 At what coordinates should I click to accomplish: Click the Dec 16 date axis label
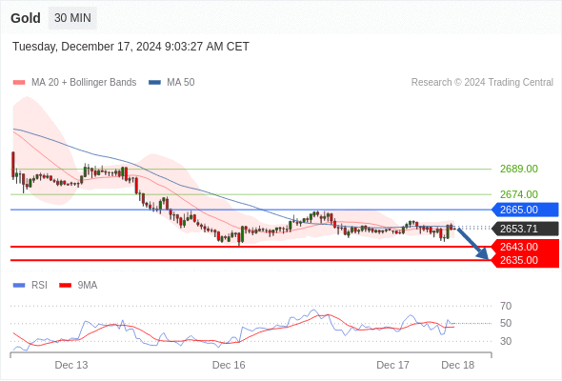229,365
